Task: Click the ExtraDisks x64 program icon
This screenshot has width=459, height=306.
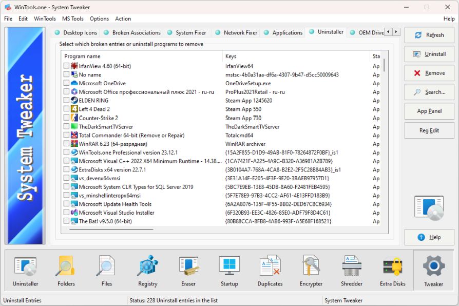Action: [x=74, y=169]
